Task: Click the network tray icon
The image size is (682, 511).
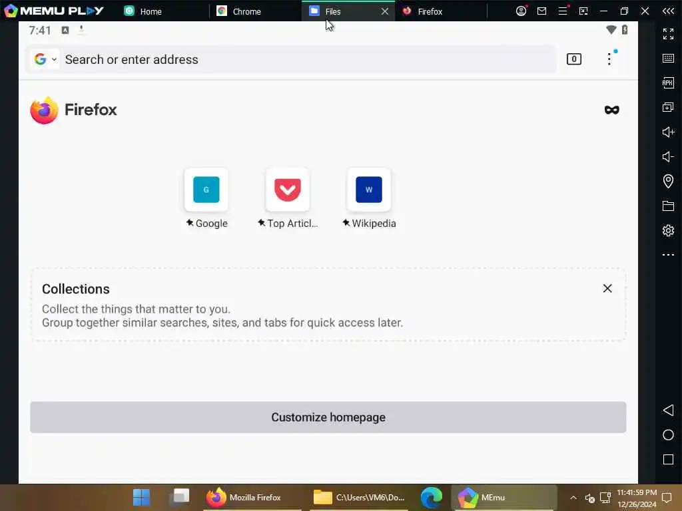Action: tap(605, 498)
